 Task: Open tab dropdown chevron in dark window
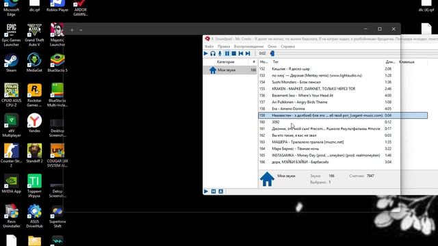tap(81, 30)
